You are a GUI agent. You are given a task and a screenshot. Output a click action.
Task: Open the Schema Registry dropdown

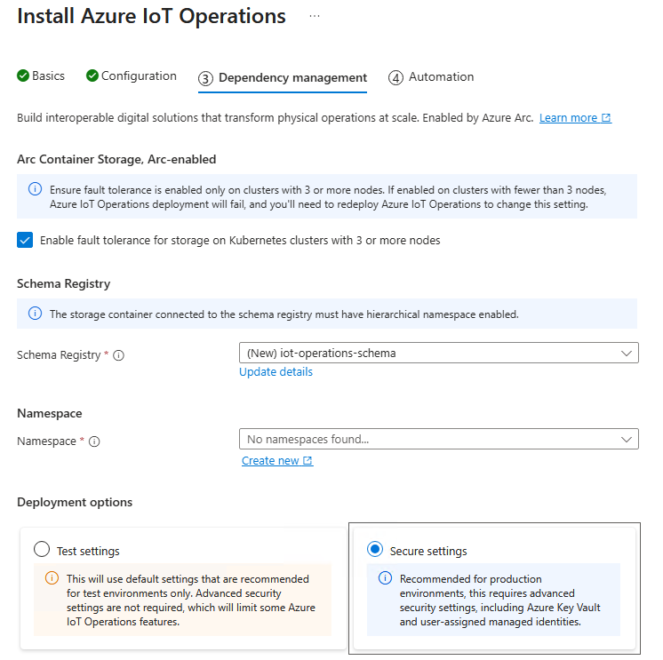pyautogui.click(x=438, y=353)
